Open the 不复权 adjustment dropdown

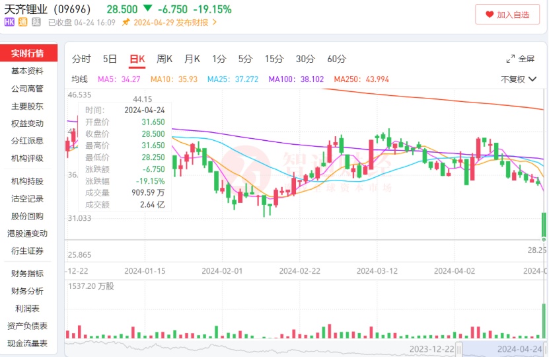(x=518, y=79)
